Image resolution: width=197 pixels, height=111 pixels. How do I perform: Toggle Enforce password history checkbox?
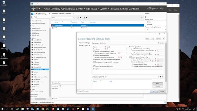click(x=94, y=55)
